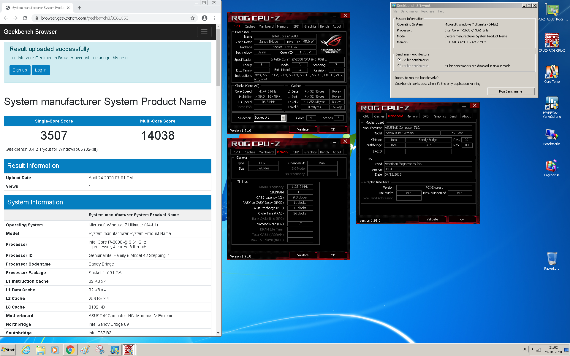Reload the Geekbench browser page
This screenshot has width=570, height=356.
[x=25, y=18]
